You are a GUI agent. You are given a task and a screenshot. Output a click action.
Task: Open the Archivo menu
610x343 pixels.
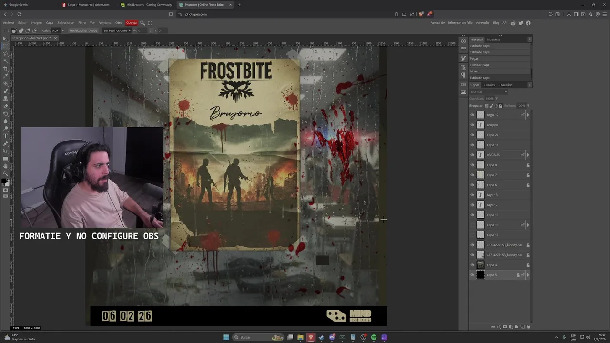(x=9, y=23)
